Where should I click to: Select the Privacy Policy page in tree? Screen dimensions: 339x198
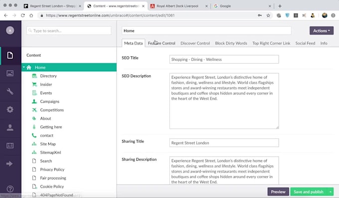pos(52,170)
